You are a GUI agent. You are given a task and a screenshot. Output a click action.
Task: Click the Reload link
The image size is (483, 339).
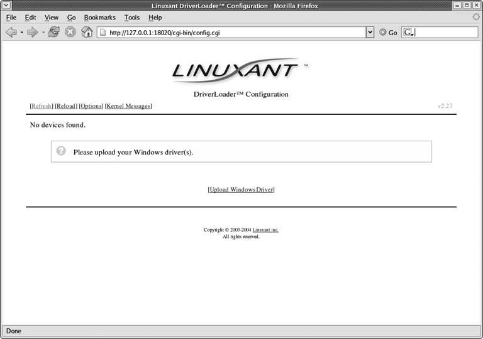pyautogui.click(x=66, y=106)
